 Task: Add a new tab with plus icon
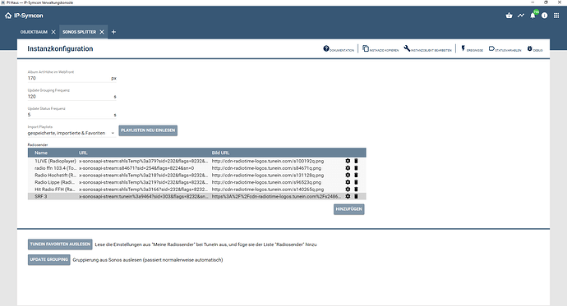[x=113, y=32]
